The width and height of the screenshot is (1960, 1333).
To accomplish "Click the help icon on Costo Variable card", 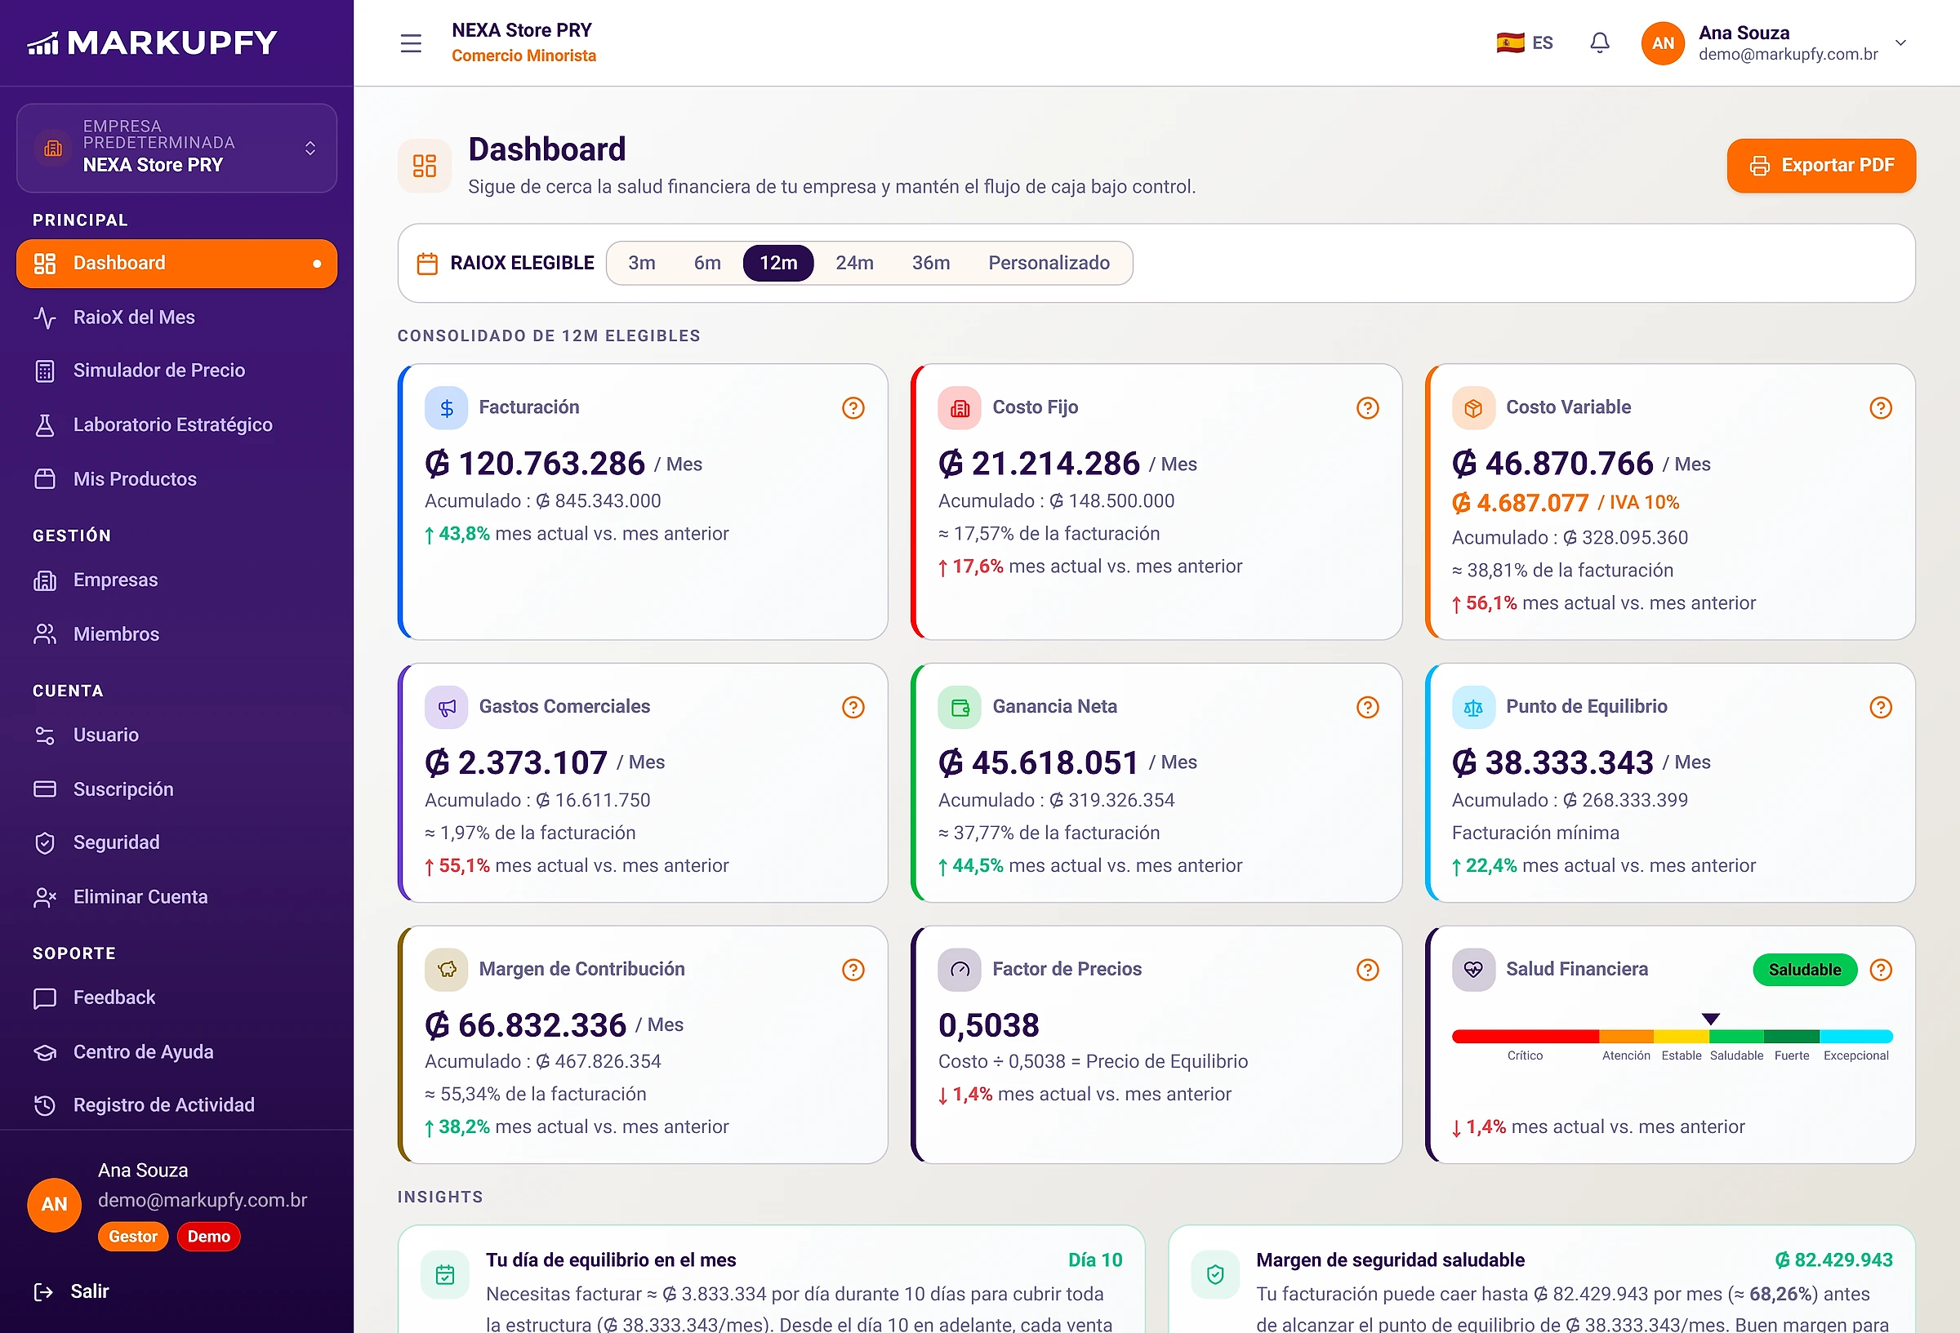I will tap(1880, 408).
